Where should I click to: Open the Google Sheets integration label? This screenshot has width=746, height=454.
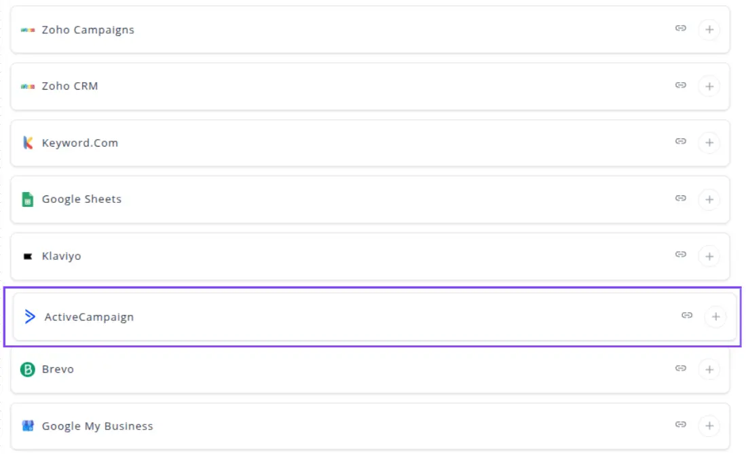pos(81,200)
